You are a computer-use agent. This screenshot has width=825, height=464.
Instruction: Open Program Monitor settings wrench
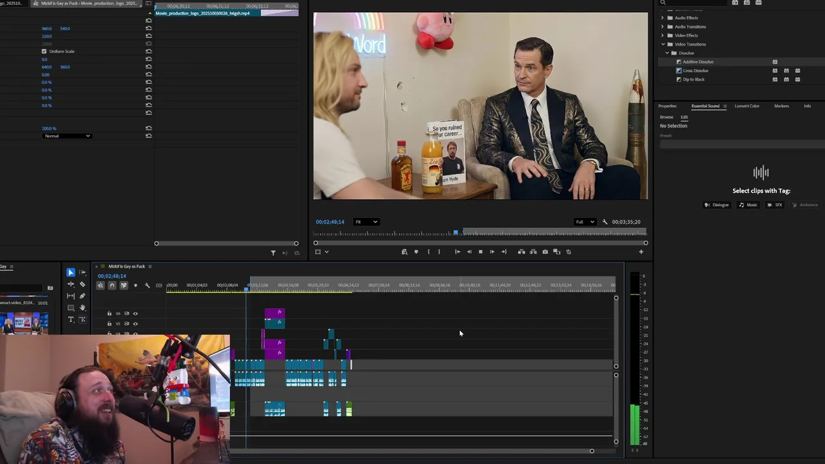coord(605,222)
